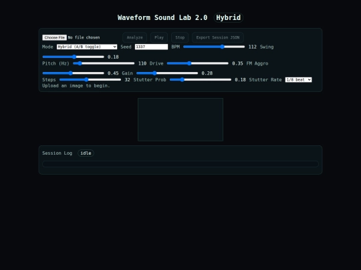361x270 pixels.
Task: Adjust the FM Aggro slider showing 0.45
Action: 74,73
